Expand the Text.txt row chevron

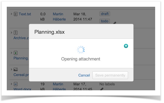pyautogui.click(x=11, y=14)
